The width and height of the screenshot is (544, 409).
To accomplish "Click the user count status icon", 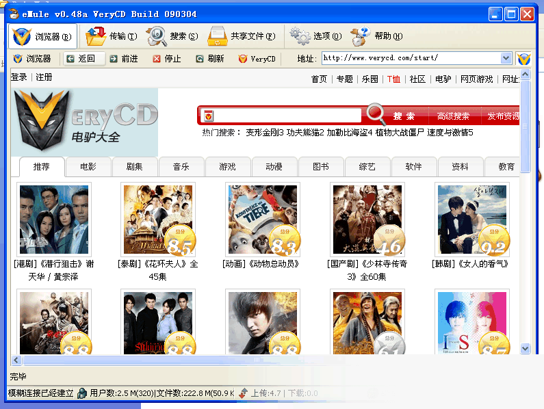I will 82,393.
